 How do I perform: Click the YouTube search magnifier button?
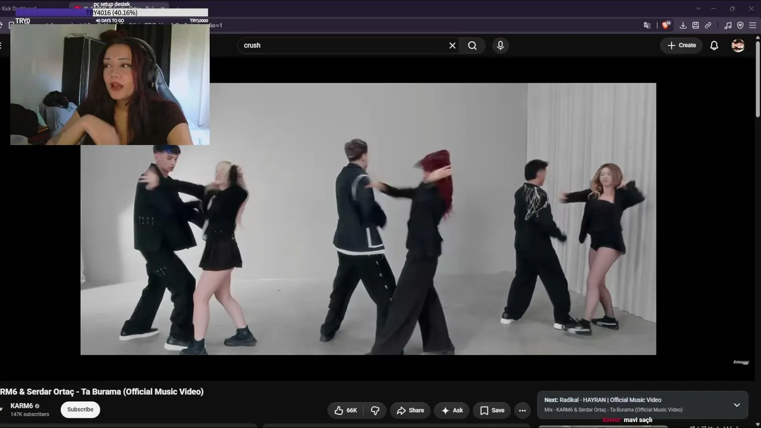point(472,45)
